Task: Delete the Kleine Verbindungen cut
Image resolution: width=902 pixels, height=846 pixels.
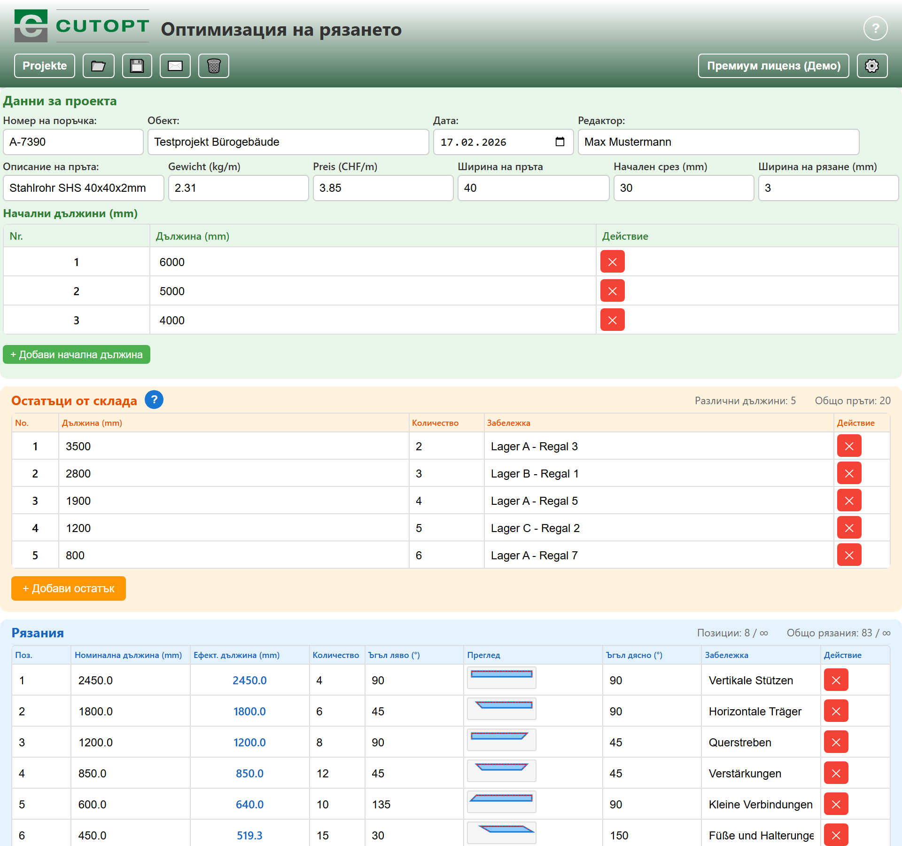Action: (x=836, y=804)
